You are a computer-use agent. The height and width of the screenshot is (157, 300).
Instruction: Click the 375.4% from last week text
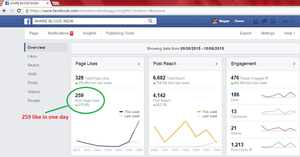[x=93, y=83]
